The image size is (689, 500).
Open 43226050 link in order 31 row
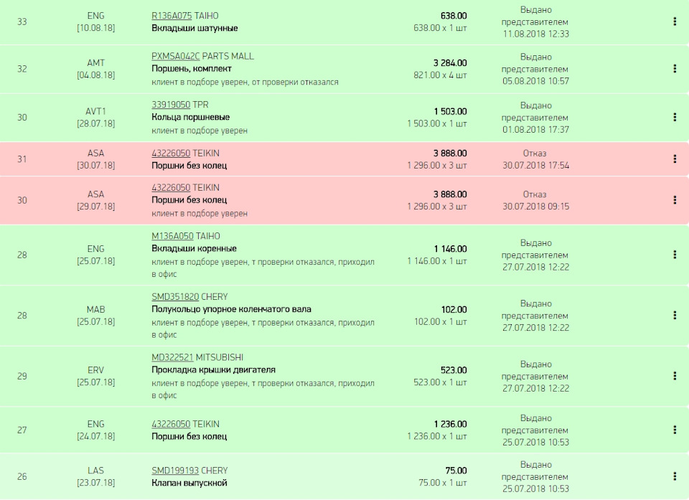(171, 154)
